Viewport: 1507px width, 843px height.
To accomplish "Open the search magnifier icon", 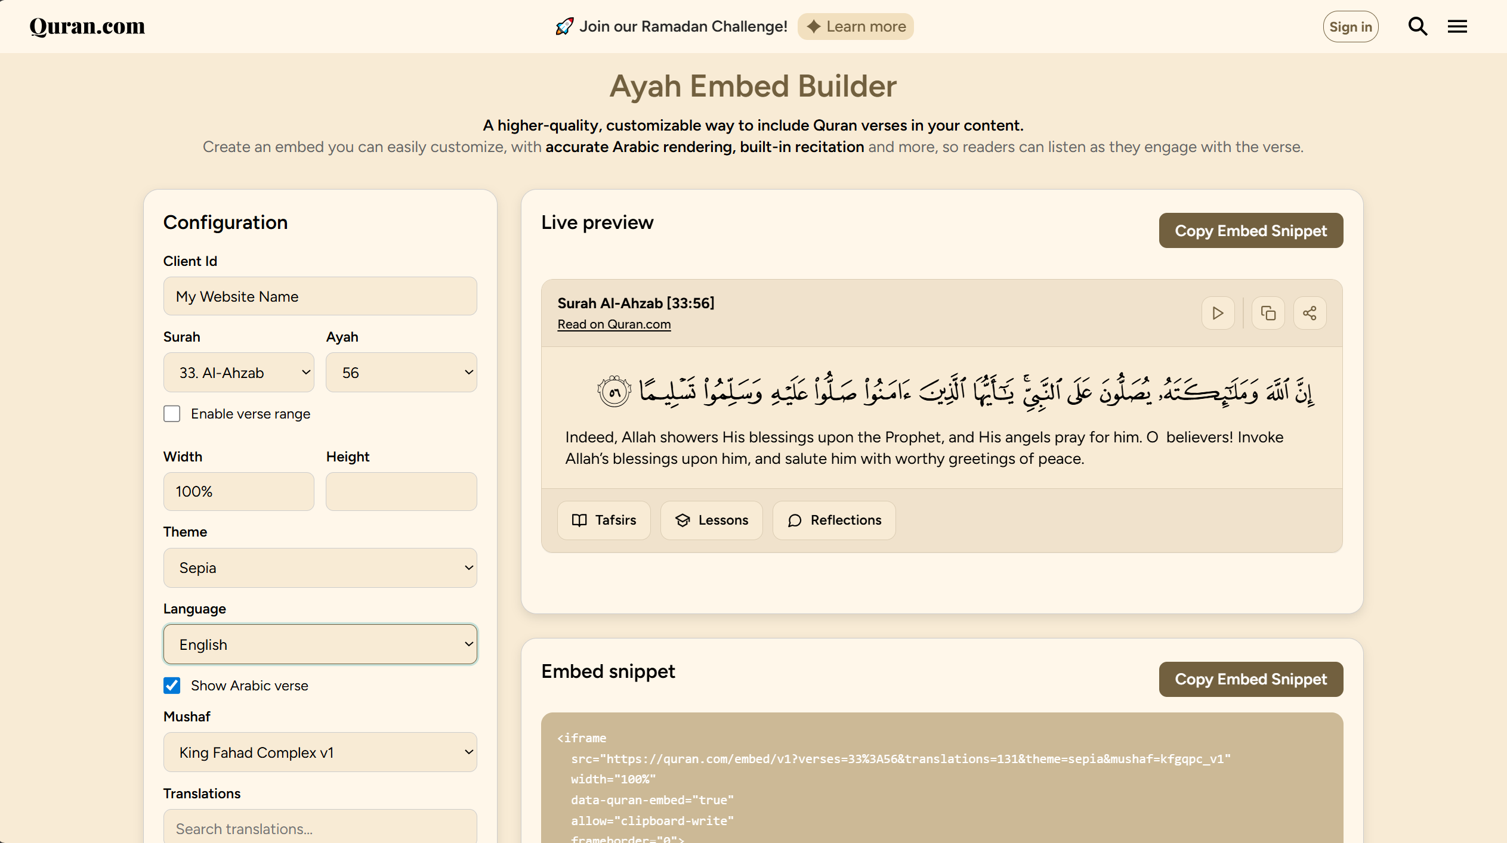I will [1418, 26].
